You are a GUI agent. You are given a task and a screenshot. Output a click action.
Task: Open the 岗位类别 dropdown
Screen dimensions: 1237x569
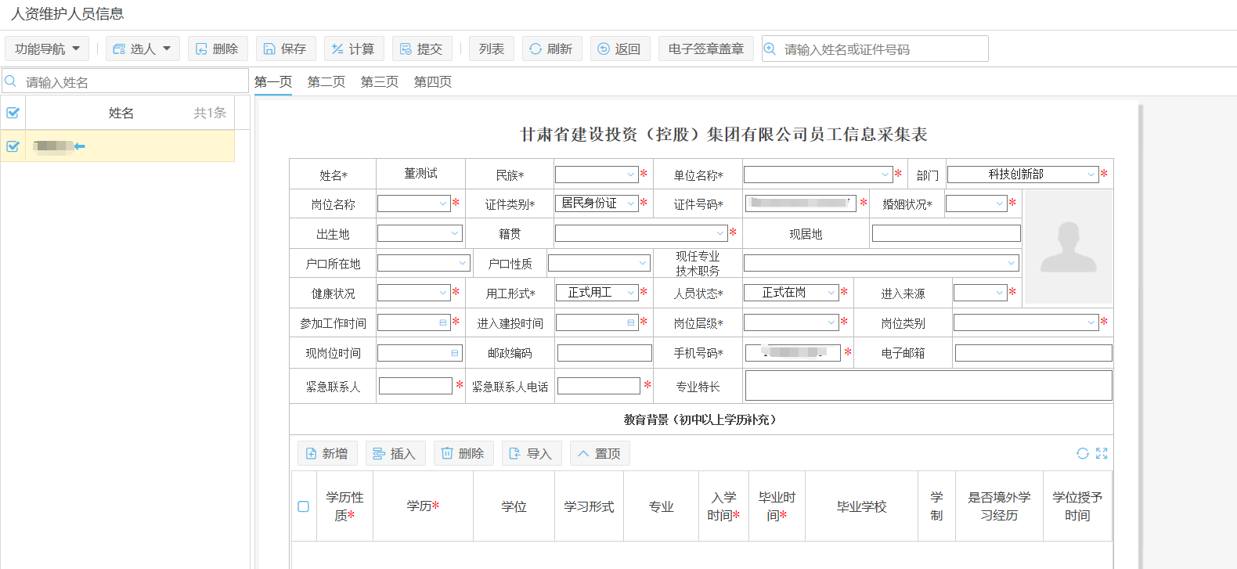tap(1026, 322)
